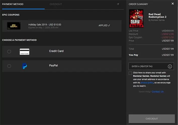This screenshot has width=178, height=125.
Task: Click the Epic Coupon USD$10.00 value
Action: coord(167,37)
